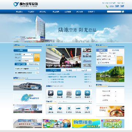
Task: Select the middle news tab under the photo slideshow
Action: click(x=69, y=70)
